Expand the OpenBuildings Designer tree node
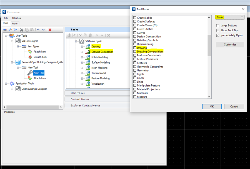 click(x=12, y=89)
